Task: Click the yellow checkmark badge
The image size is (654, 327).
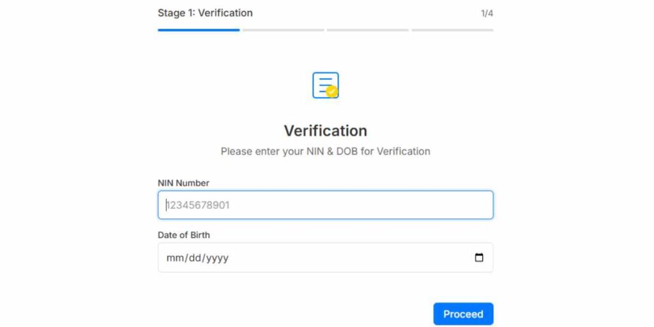Action: 332,91
